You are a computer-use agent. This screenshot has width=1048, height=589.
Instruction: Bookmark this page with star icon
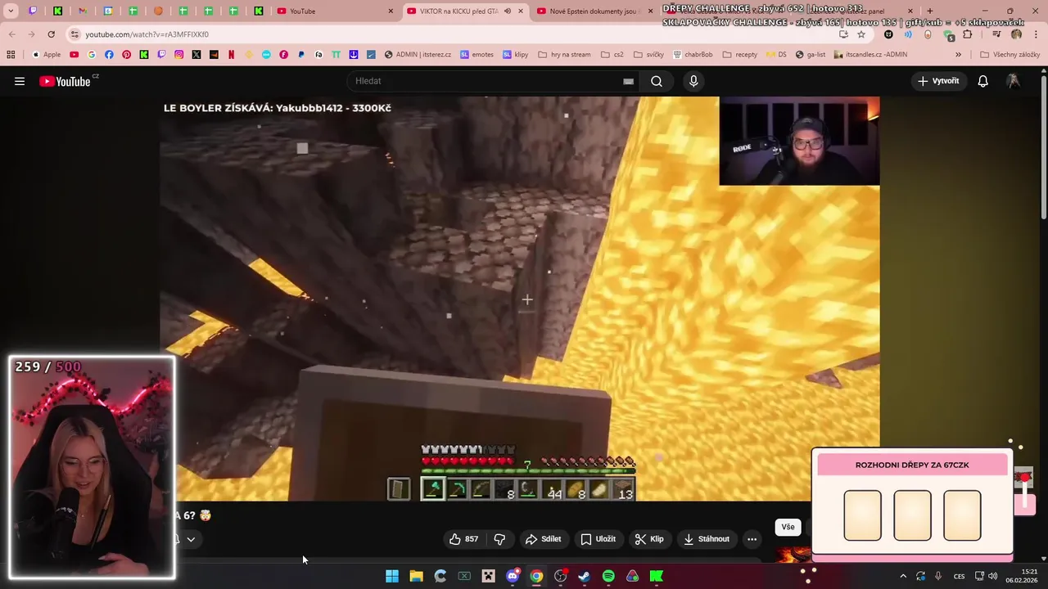[x=861, y=34]
